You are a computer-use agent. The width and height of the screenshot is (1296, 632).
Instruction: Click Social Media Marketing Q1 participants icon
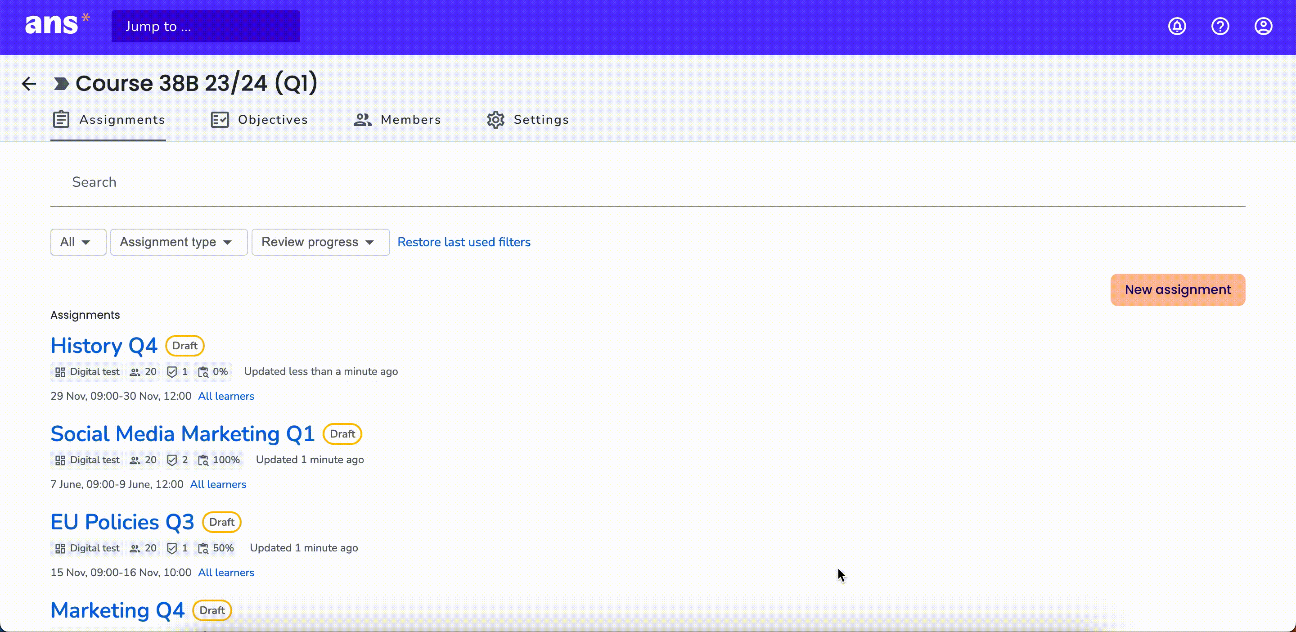135,460
